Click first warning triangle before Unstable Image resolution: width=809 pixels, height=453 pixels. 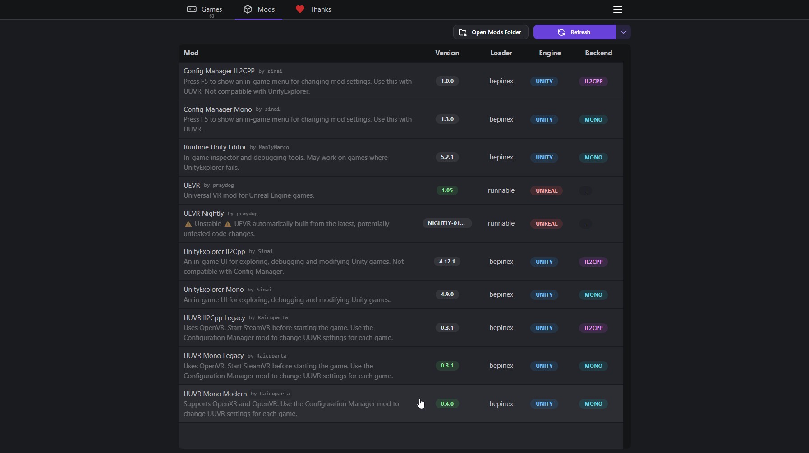pos(188,224)
